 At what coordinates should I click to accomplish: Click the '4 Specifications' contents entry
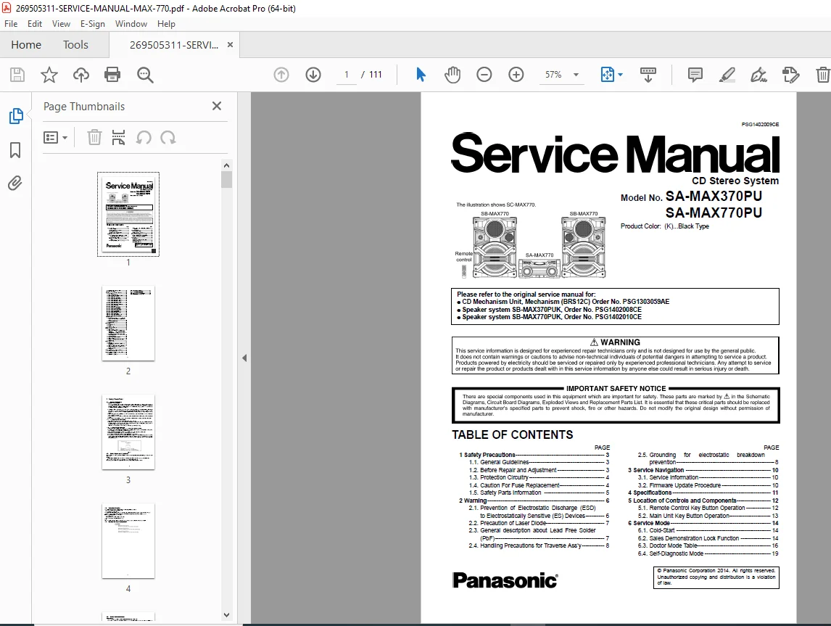point(703,493)
